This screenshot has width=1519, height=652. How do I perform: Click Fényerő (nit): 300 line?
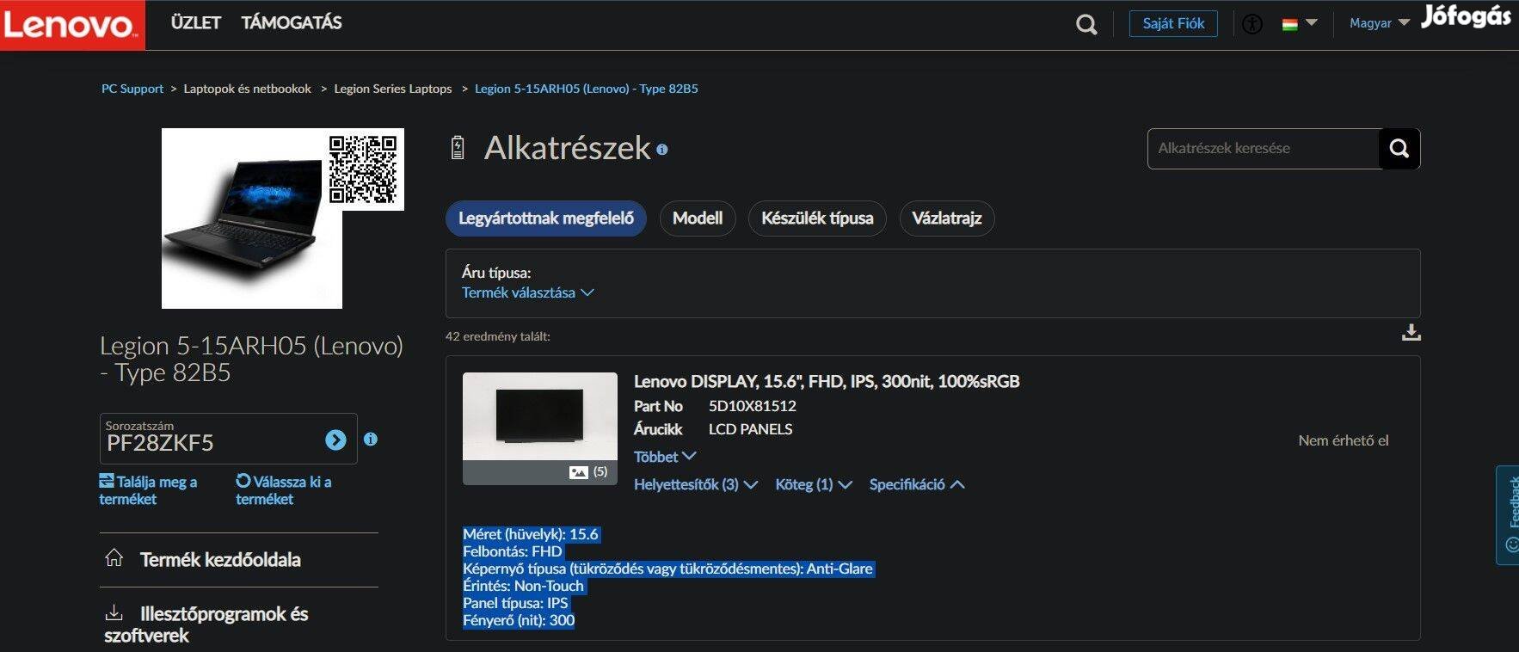(x=519, y=620)
